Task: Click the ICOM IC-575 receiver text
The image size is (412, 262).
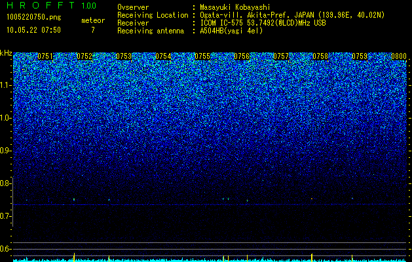Action: click(263, 23)
